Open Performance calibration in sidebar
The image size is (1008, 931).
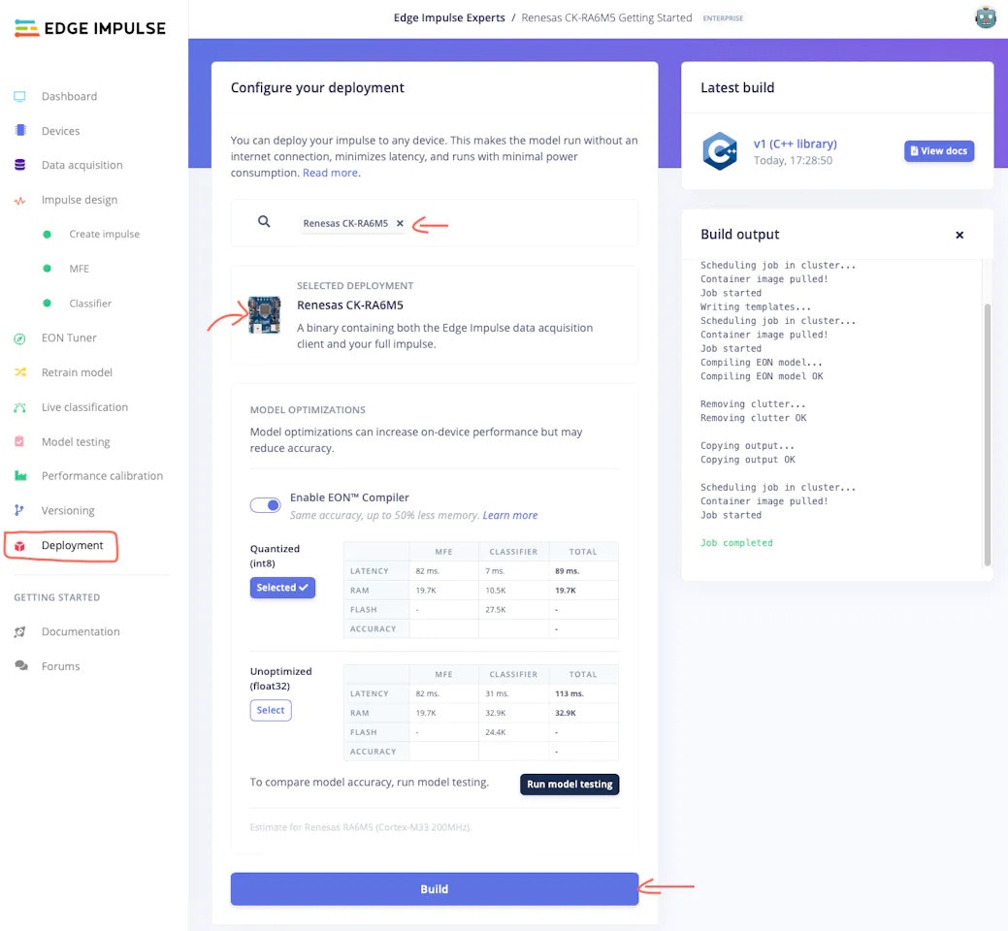[102, 476]
